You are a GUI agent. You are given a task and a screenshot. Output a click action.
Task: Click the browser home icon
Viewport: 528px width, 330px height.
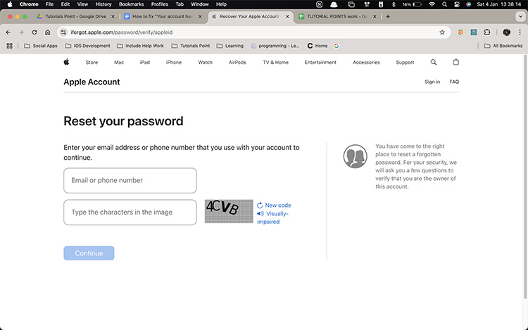click(47, 32)
